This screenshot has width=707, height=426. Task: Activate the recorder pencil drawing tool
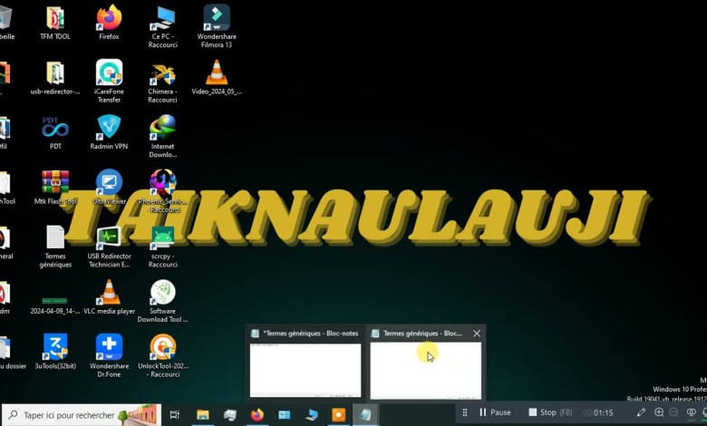click(x=641, y=412)
